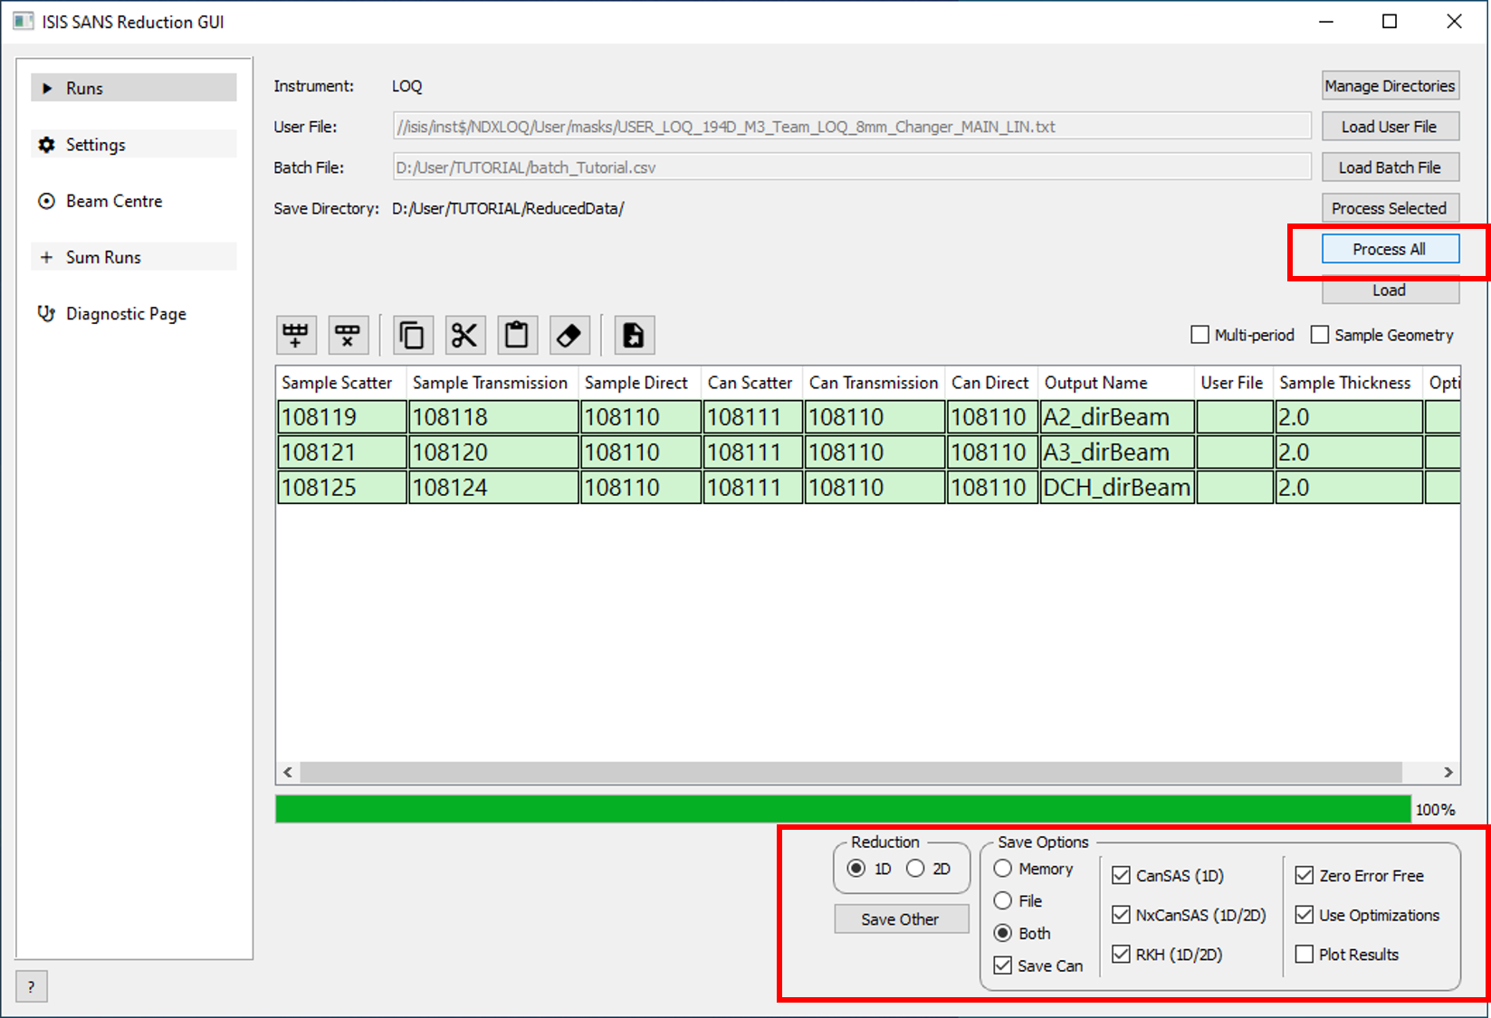Click the insert row icon
Image resolution: width=1491 pixels, height=1018 pixels.
coord(296,336)
